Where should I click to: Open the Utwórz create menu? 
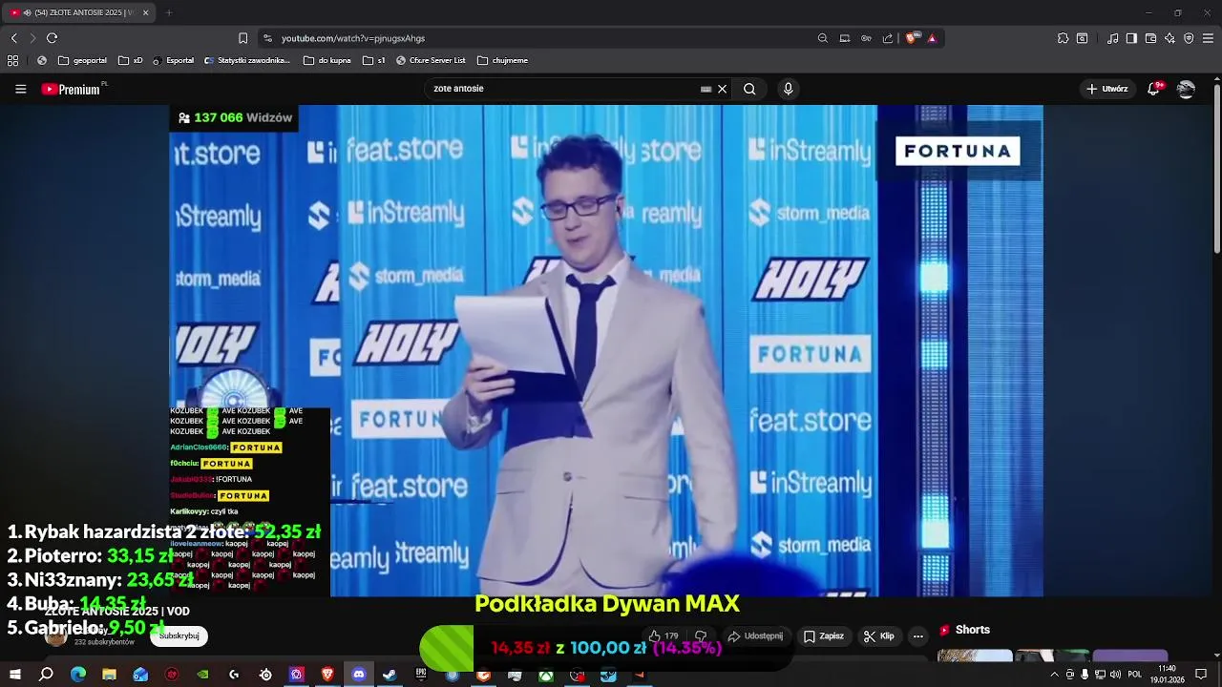click(x=1107, y=89)
